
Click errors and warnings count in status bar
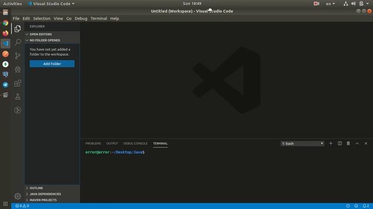coord(22,206)
